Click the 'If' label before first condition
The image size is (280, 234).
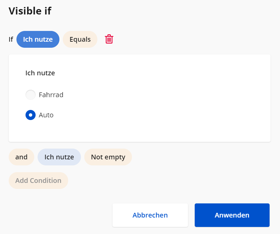pyautogui.click(x=11, y=39)
